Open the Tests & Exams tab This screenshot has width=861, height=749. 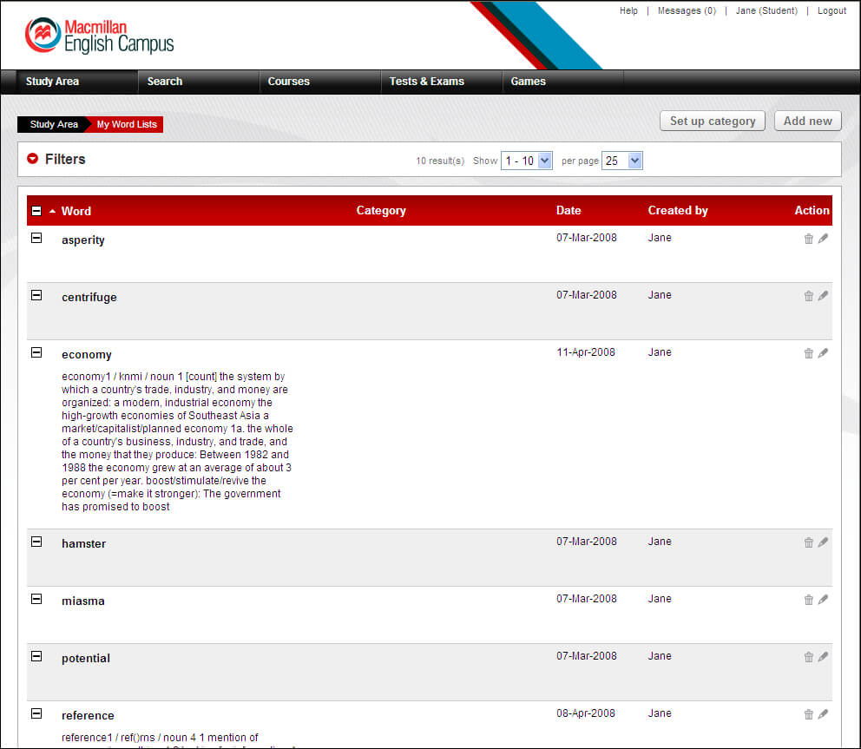[426, 82]
